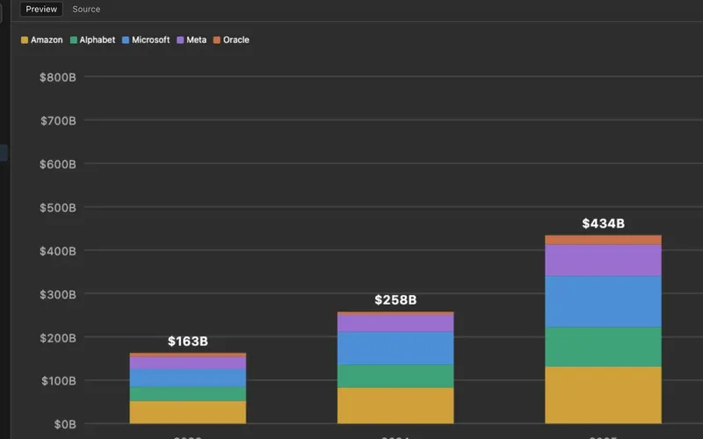Toggle the Alphabet legend entry

pos(92,40)
